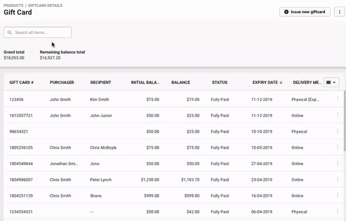Click recipient Peter Lynch
The width and height of the screenshot is (346, 221).
click(x=101, y=180)
